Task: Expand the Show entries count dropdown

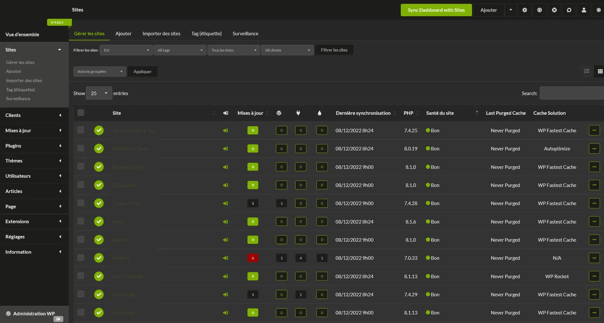Action: (x=99, y=93)
